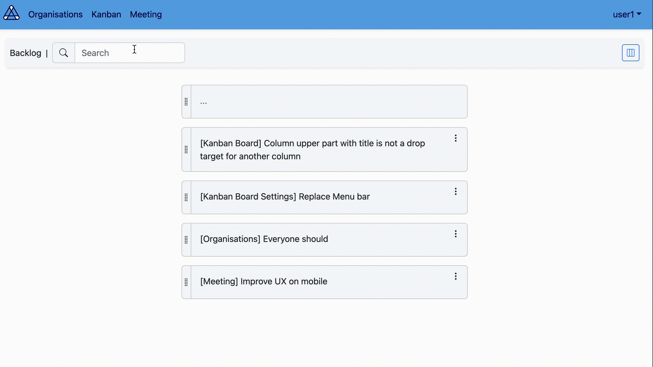
Task: Click the magnifying glass search icon
Action: tap(64, 53)
